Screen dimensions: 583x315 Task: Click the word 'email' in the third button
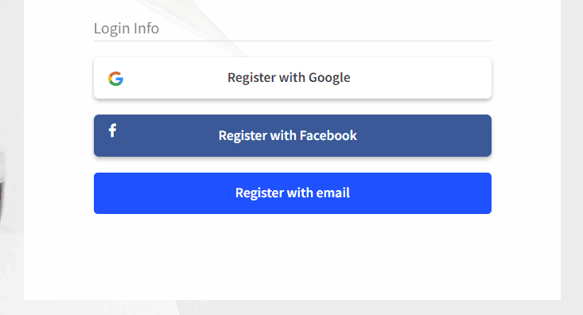(x=333, y=193)
